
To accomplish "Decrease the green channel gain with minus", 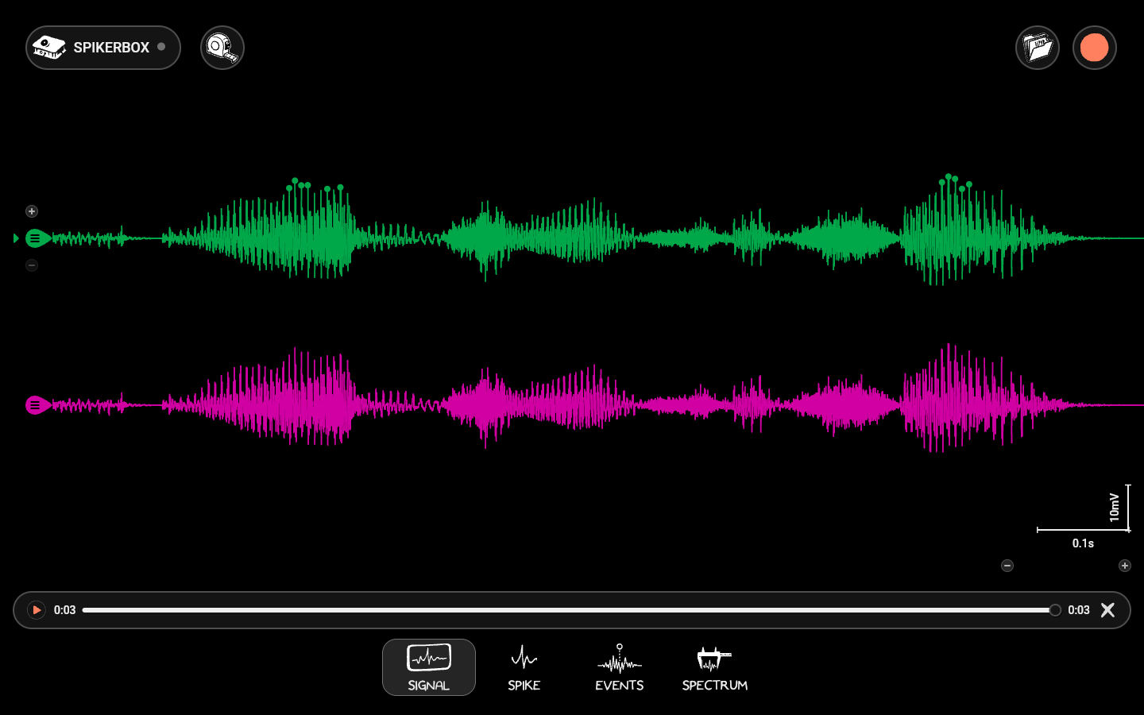I will (32, 265).
